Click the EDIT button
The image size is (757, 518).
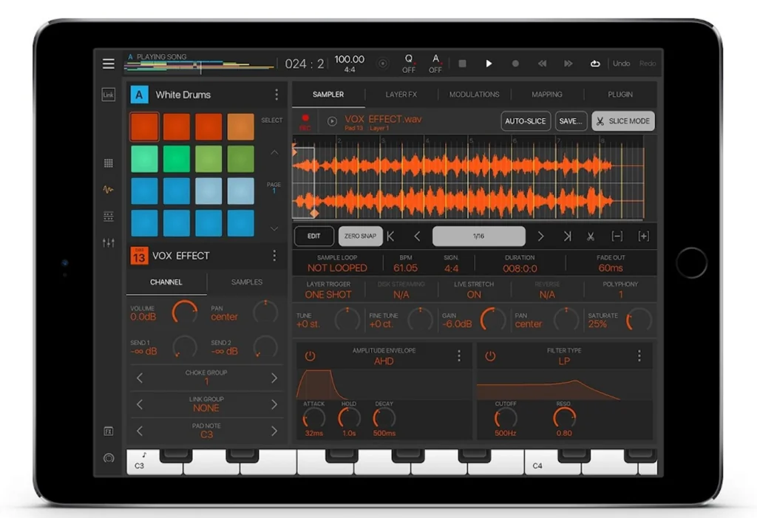click(x=313, y=236)
